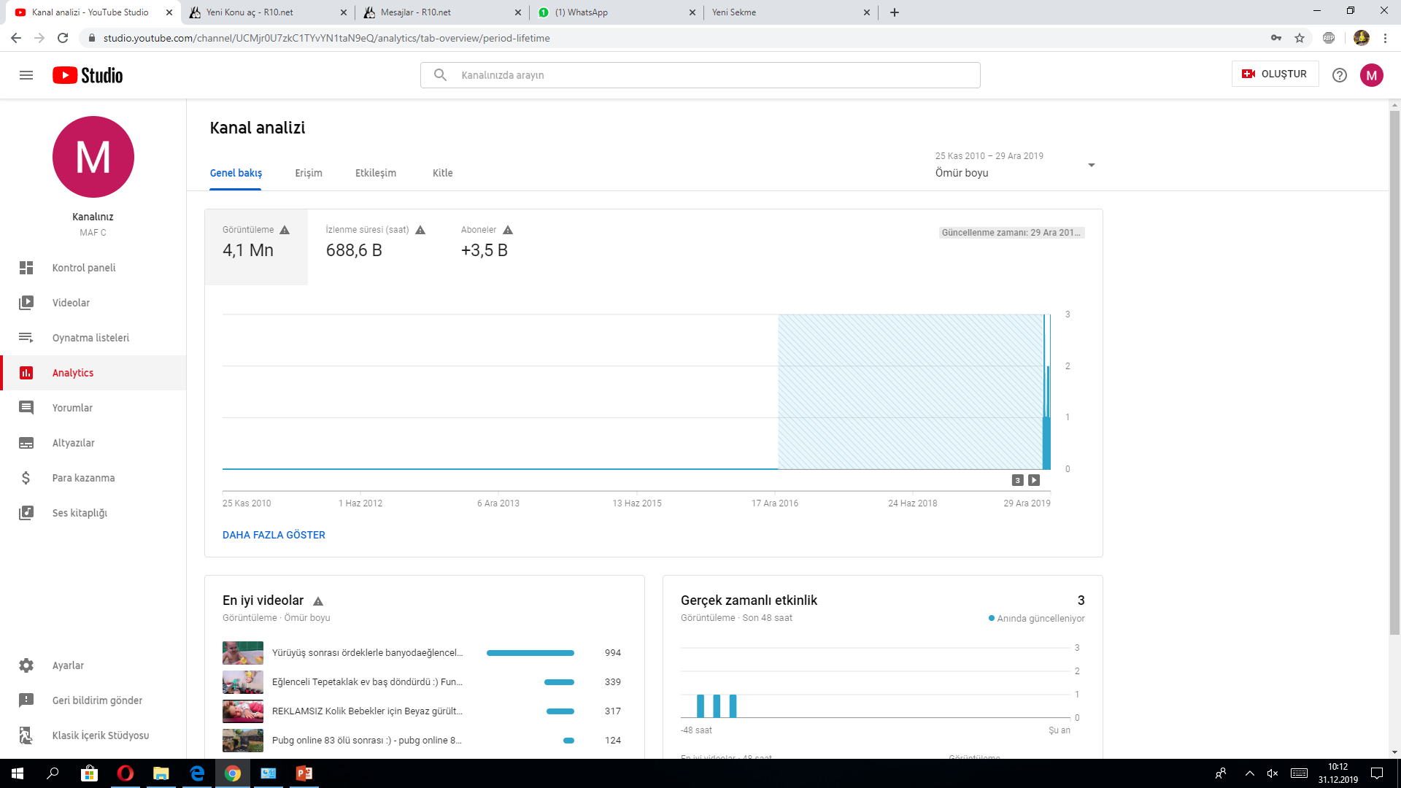The width and height of the screenshot is (1401, 788).
Task: Go to Videolar section
Action: pyautogui.click(x=93, y=303)
